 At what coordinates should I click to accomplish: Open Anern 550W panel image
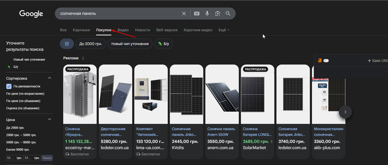coord(222,94)
